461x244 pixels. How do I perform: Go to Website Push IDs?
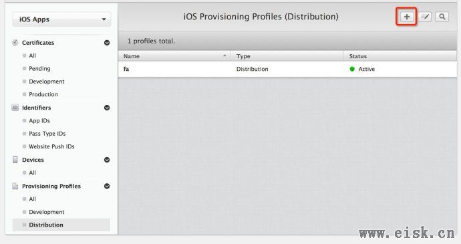pyautogui.click(x=51, y=146)
